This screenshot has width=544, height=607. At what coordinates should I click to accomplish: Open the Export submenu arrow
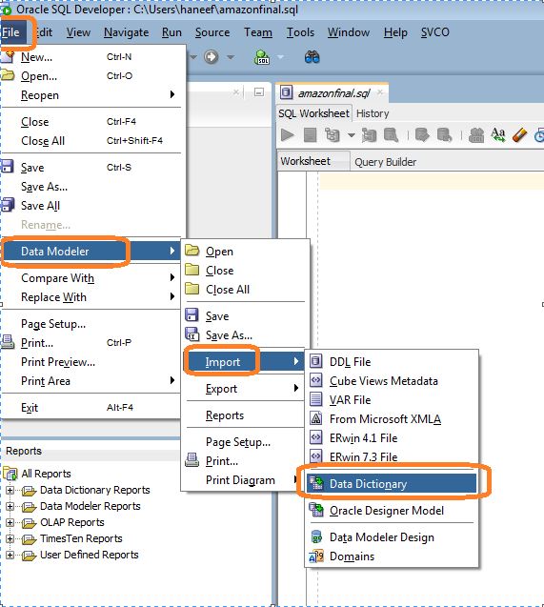(296, 388)
